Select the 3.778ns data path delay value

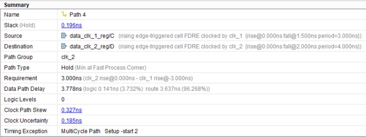tap(72, 89)
